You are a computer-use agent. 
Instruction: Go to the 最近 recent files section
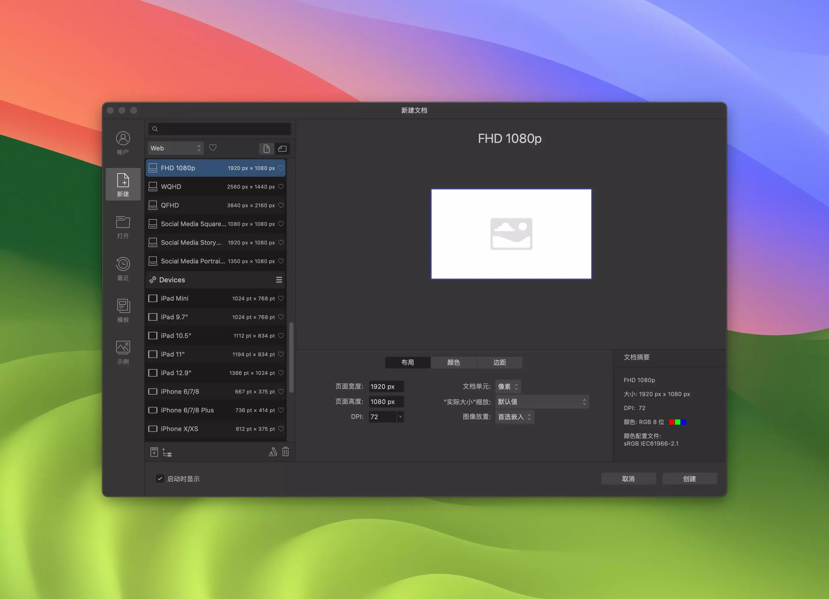(x=123, y=268)
